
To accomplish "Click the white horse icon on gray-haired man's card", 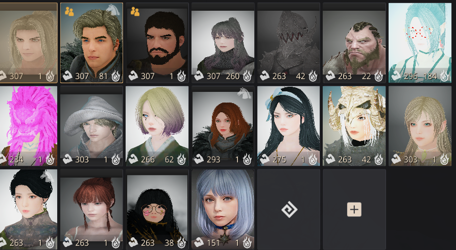I will (x=113, y=10).
